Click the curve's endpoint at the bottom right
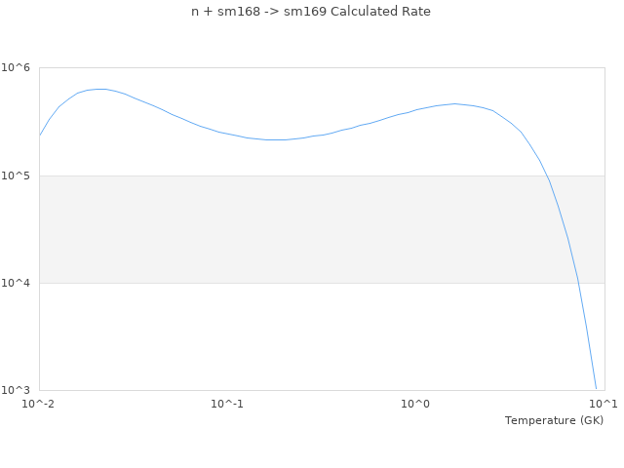This screenshot has width=624, height=468. click(596, 388)
